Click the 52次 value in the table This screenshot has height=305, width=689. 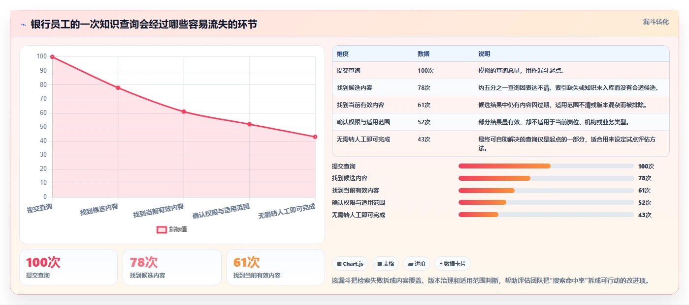(424, 122)
